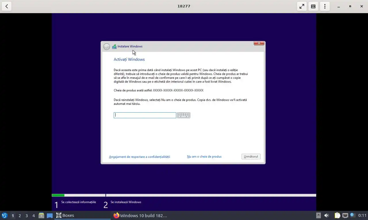Switch to Firefox Windows 10 build window

coord(140,215)
